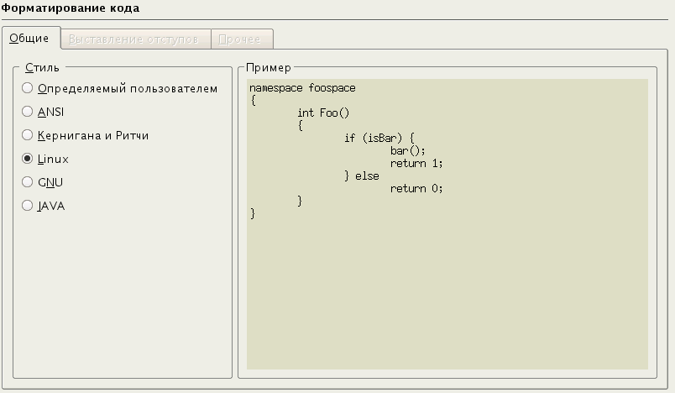
Task: Click the if (isBar) line in example
Action: pos(380,139)
